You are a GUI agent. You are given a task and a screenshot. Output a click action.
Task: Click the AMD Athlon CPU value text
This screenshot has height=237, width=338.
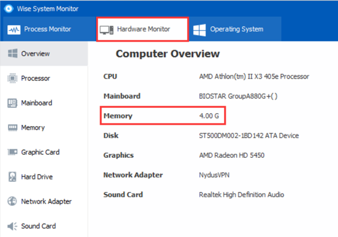pyautogui.click(x=254, y=76)
